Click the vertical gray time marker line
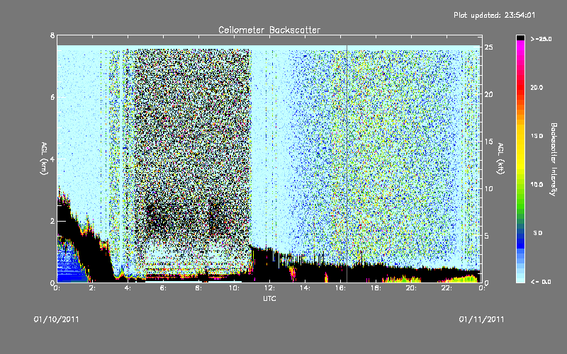Viewport: 567px width, 354px height. click(x=347, y=164)
